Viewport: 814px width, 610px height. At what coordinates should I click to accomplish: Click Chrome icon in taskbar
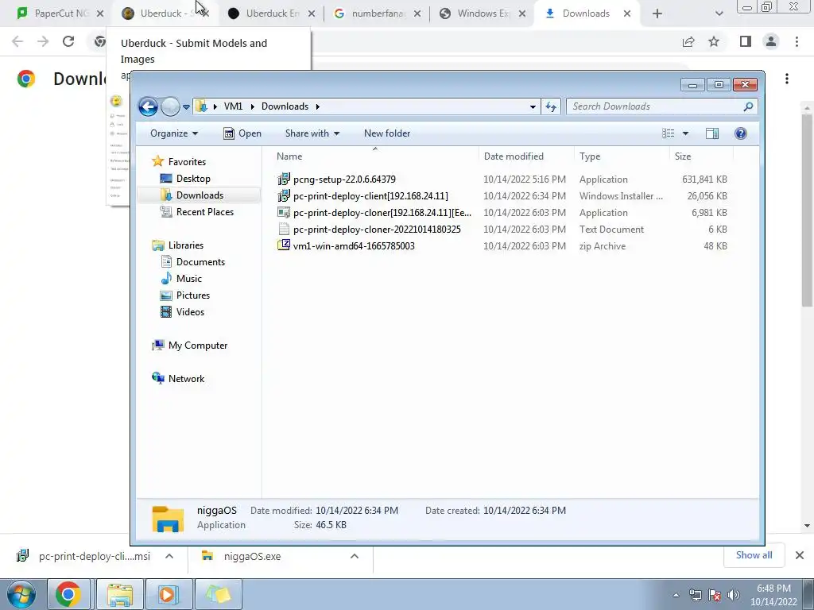coord(68,594)
